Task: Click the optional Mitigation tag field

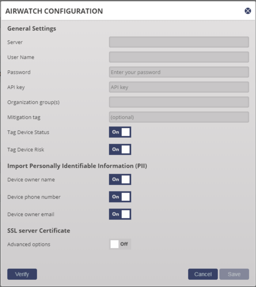Action: tap(179, 117)
